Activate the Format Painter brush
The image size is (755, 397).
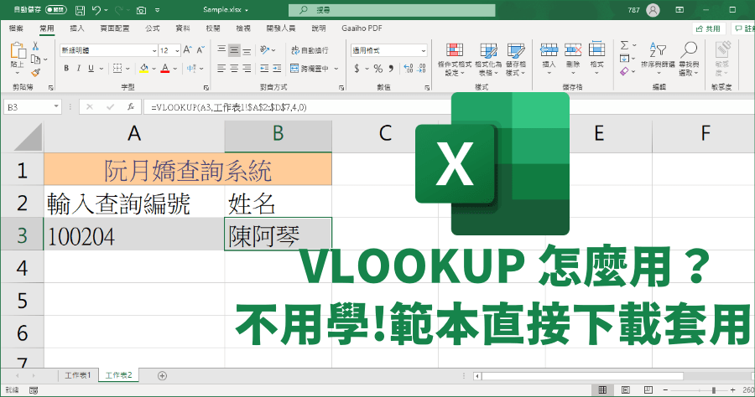coord(35,72)
